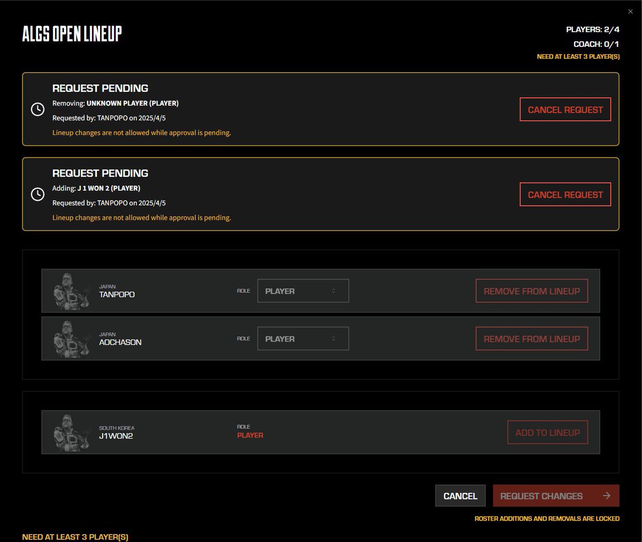Cancel the request adding J 1 WON 2

click(565, 195)
